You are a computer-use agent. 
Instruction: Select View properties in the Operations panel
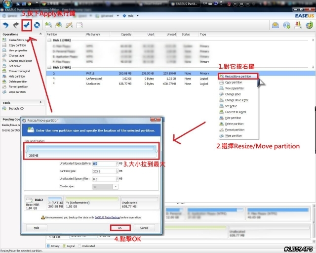pyautogui.click(x=18, y=50)
